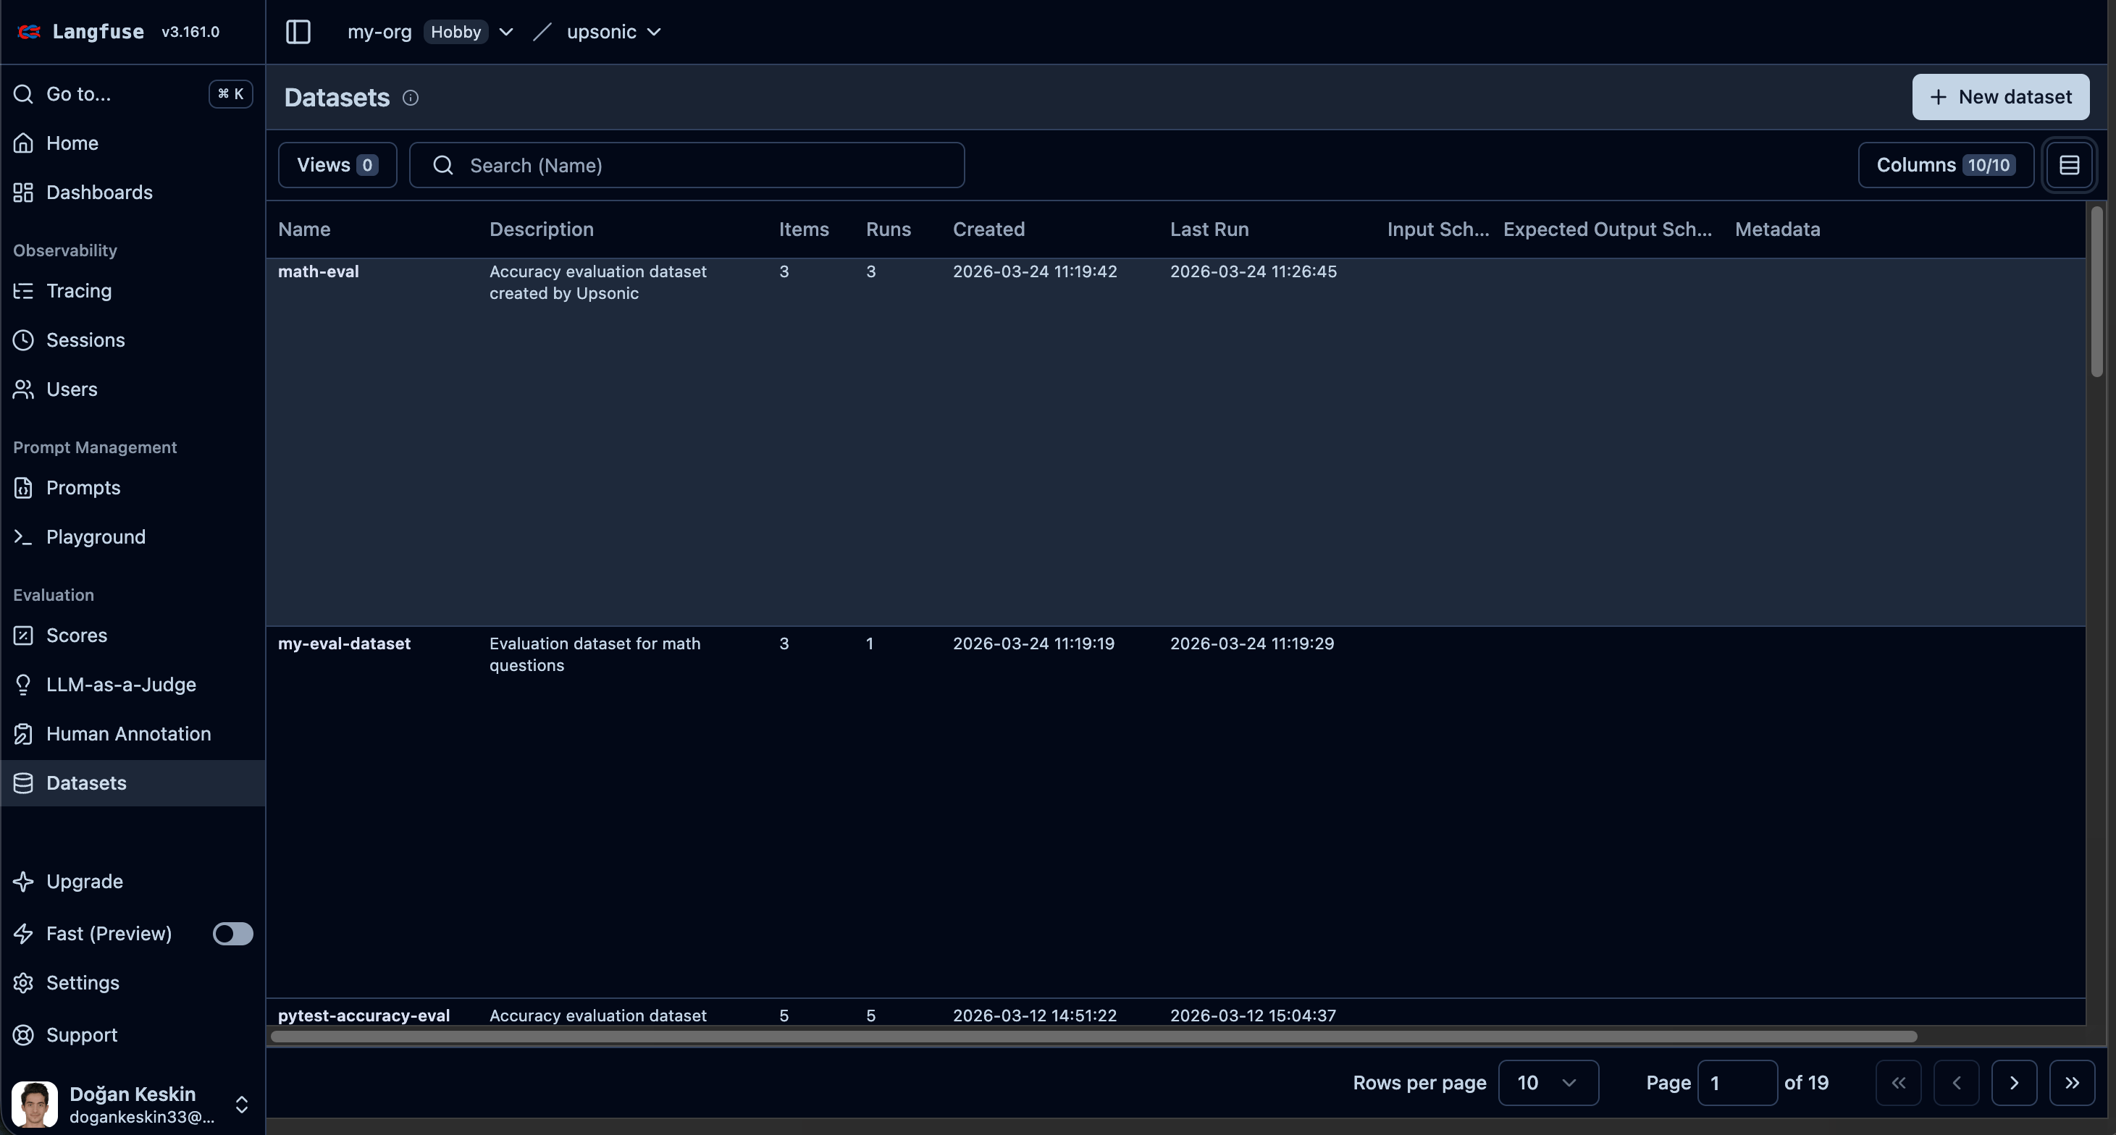Click Doğan Keskin's avatar picture
The image size is (2116, 1135).
(x=35, y=1104)
